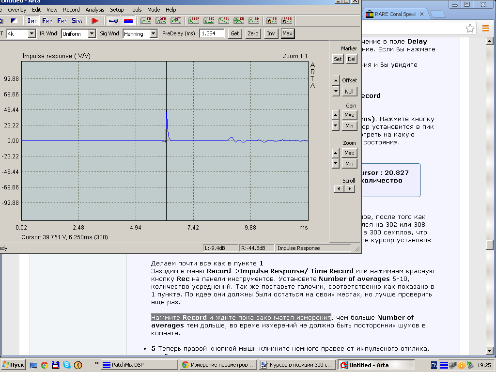The width and height of the screenshot is (496, 372).
Task: Switch to FR2 dual channel mode
Action: click(47, 21)
